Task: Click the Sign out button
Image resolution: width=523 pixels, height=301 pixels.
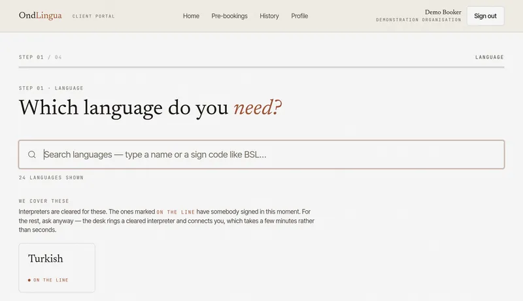Action: [485, 16]
